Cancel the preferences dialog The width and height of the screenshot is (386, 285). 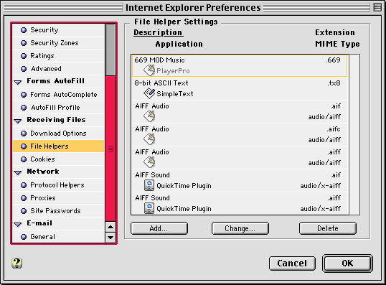(x=292, y=263)
